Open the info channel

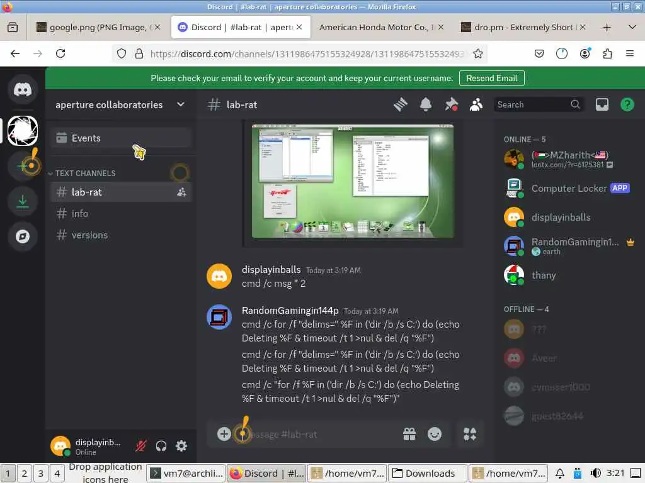(122, 214)
